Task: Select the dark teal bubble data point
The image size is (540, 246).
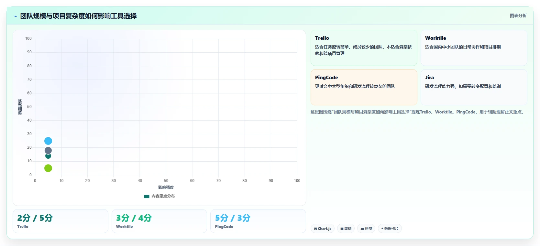Action: click(x=48, y=156)
